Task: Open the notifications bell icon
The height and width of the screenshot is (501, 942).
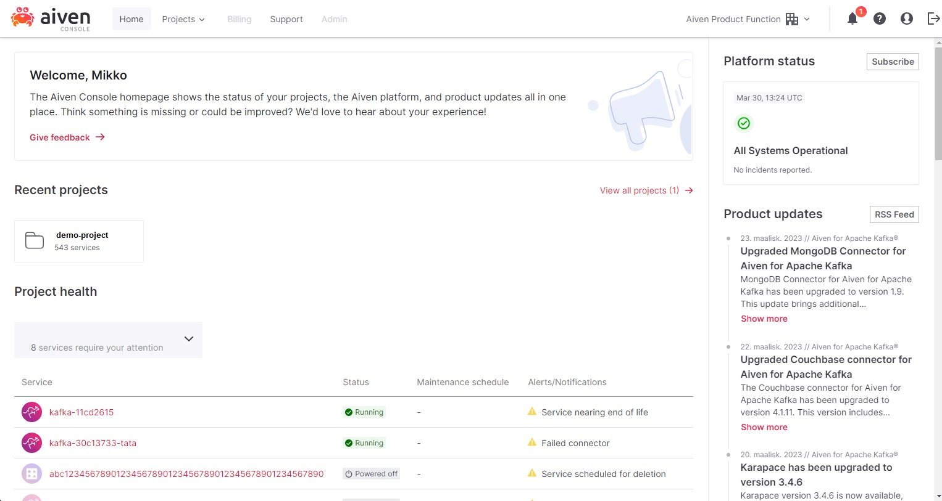Action: click(852, 19)
